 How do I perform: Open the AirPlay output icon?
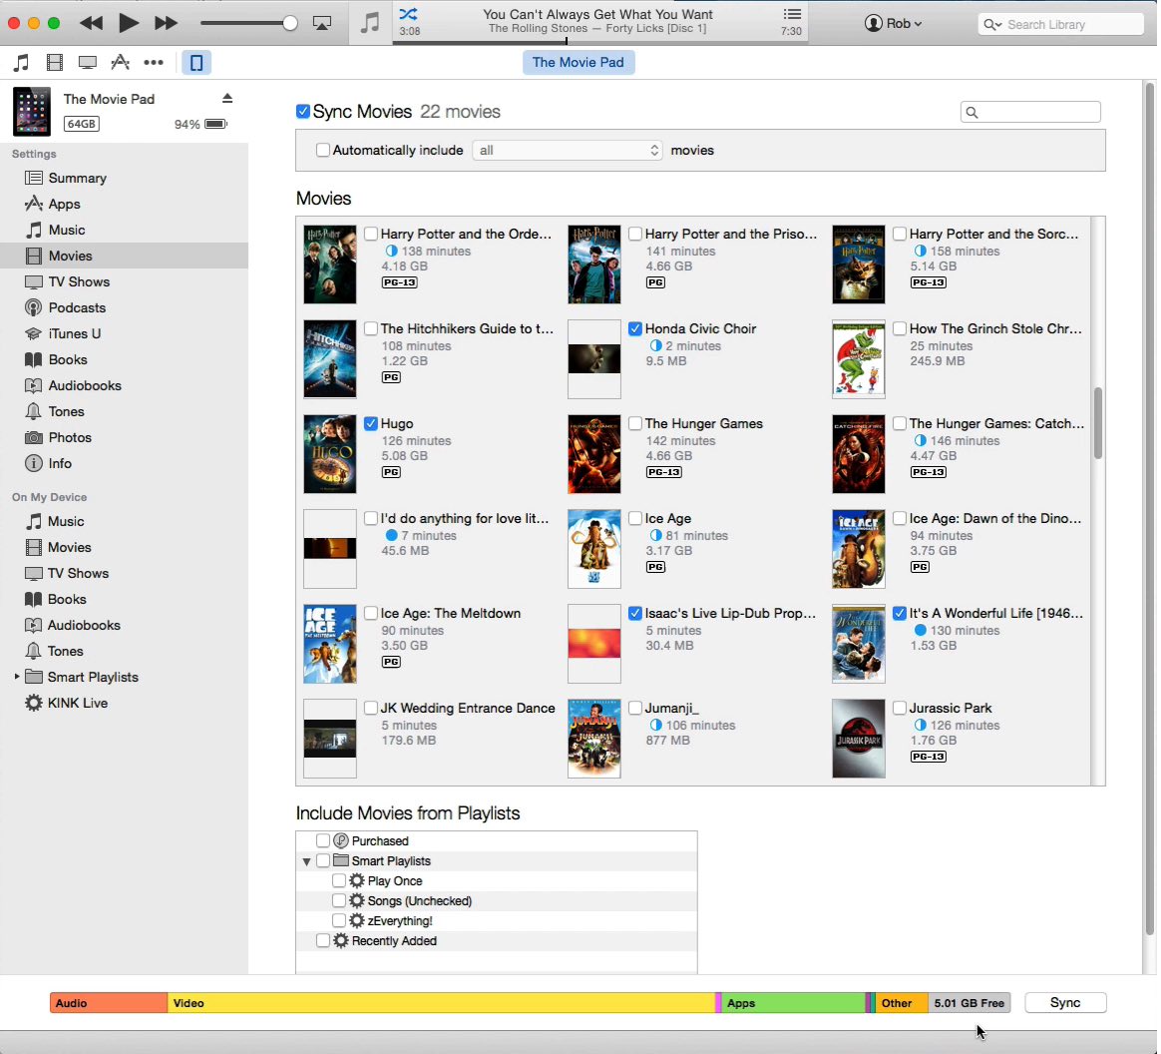322,23
